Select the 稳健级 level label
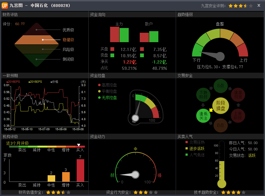This screenshot has width=265, height=196. [68, 40]
